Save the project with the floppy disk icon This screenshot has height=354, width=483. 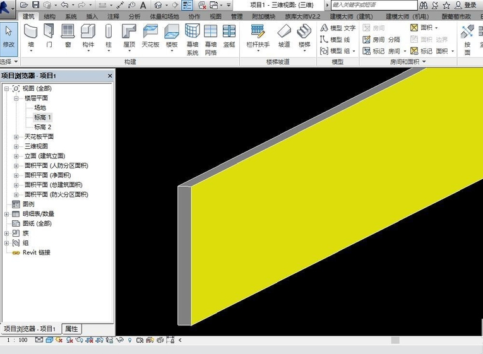tap(36, 5)
